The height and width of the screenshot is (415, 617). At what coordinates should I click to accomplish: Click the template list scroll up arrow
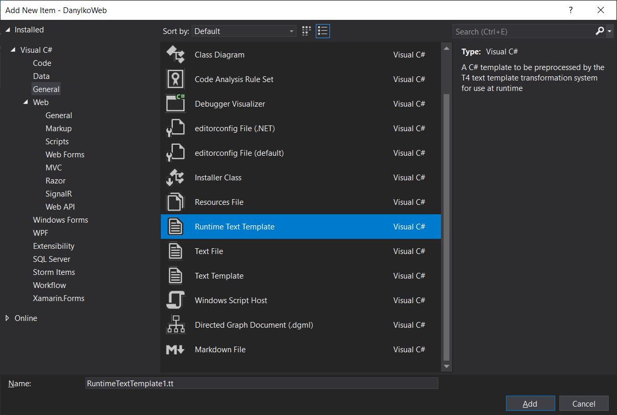pyautogui.click(x=446, y=48)
